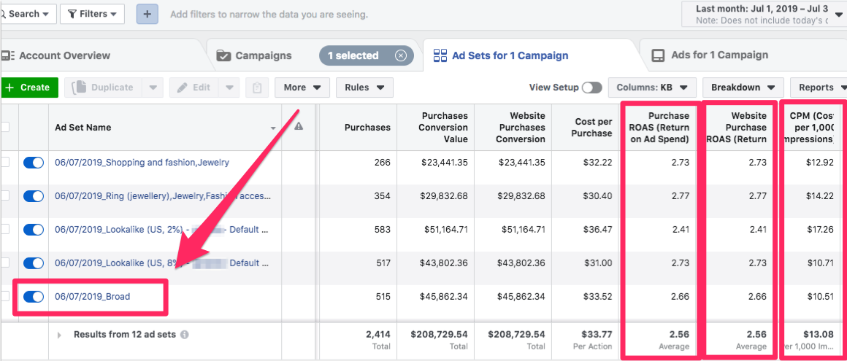The height and width of the screenshot is (361, 847).
Task: Click the Campaigns folder icon
Action: click(223, 55)
